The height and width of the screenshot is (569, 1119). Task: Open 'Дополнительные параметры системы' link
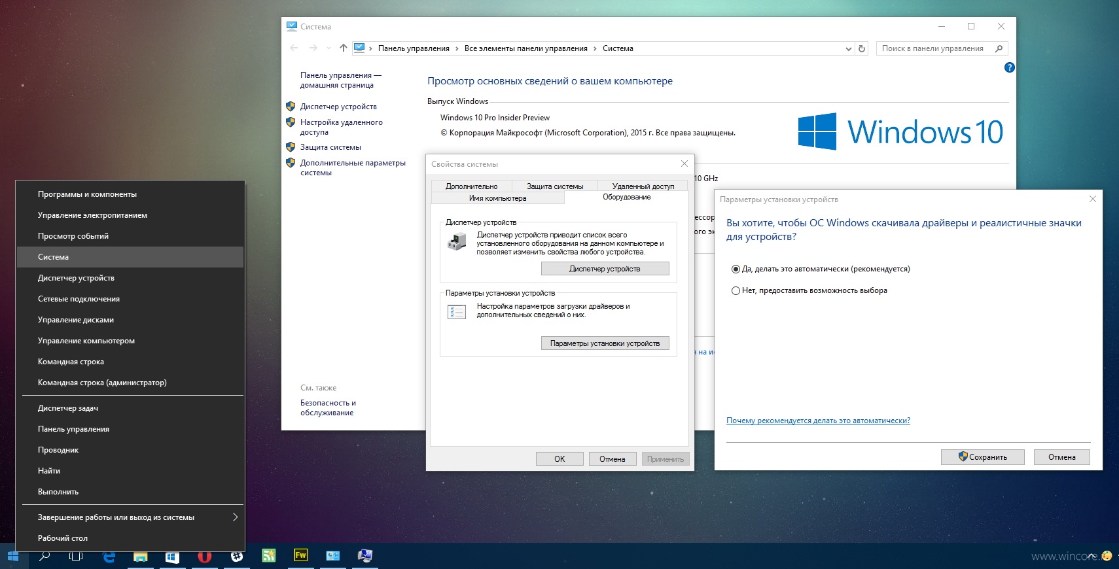pos(353,167)
